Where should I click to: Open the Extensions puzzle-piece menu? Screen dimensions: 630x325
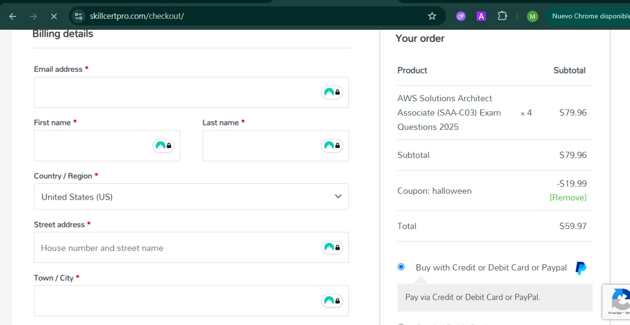pos(502,16)
